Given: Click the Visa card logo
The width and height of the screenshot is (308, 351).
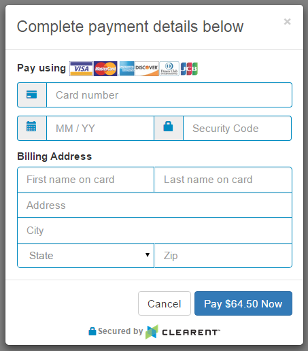Looking at the screenshot, I should click(81, 69).
